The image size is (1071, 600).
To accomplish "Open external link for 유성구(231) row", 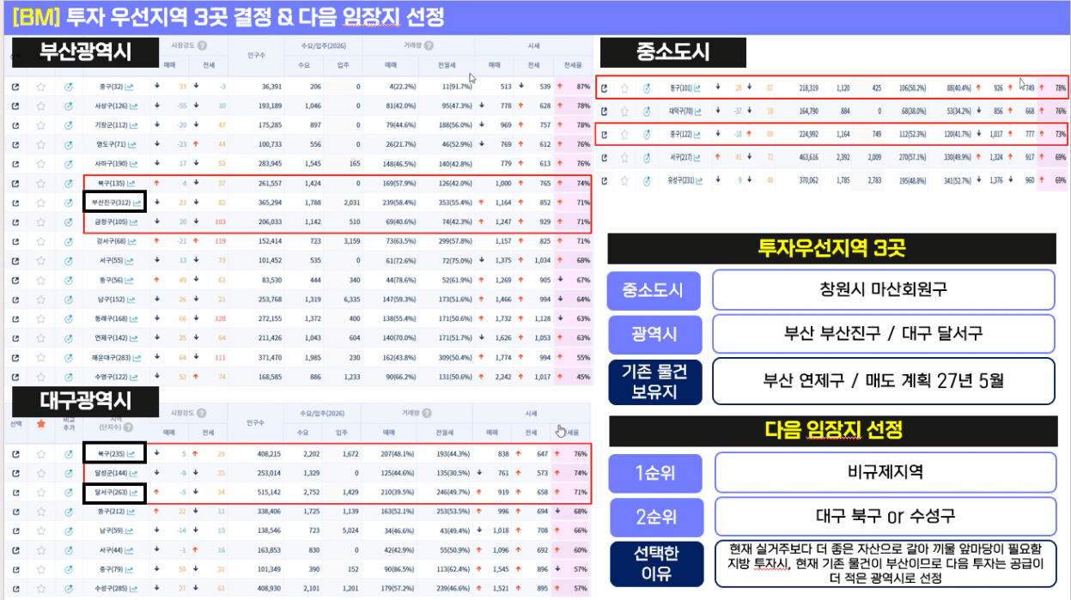I will (604, 180).
